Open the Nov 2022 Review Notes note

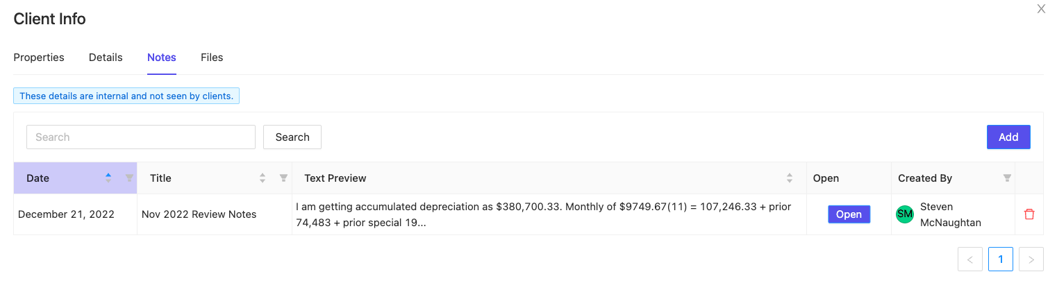tap(849, 214)
